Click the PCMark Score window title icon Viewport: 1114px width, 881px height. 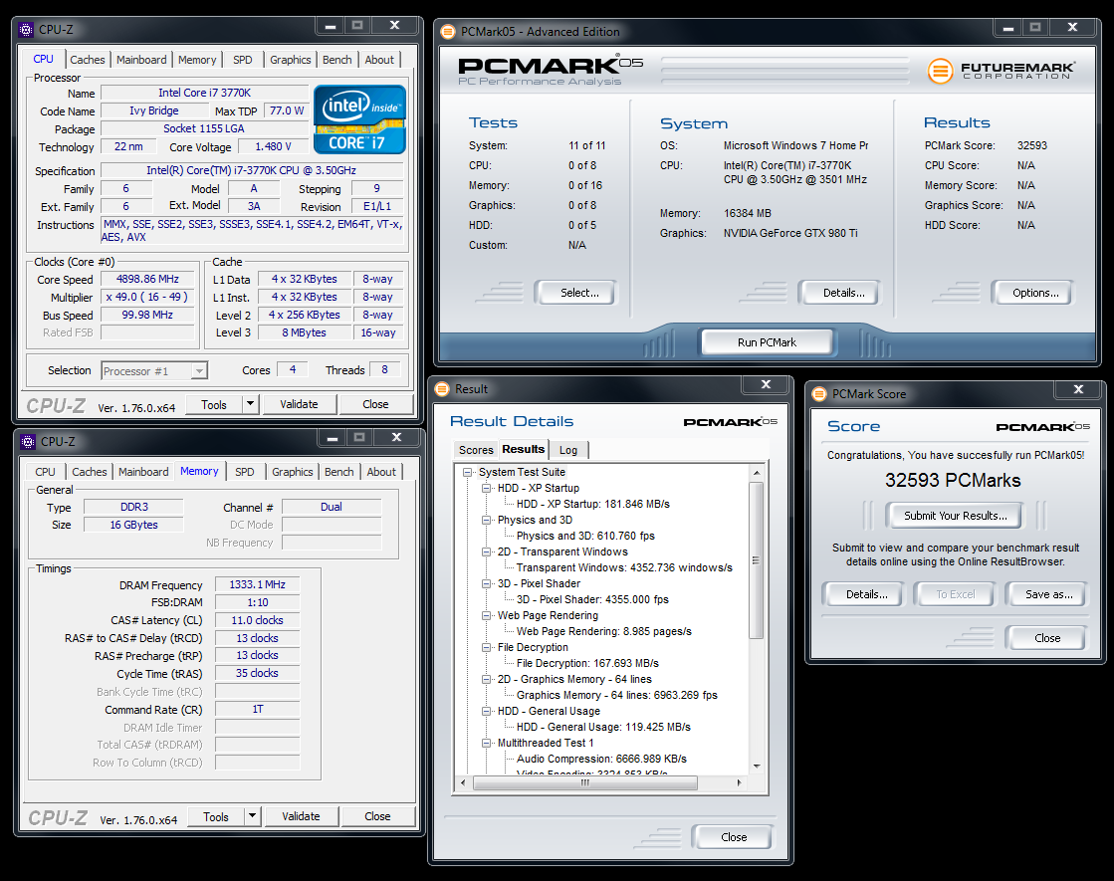[819, 394]
